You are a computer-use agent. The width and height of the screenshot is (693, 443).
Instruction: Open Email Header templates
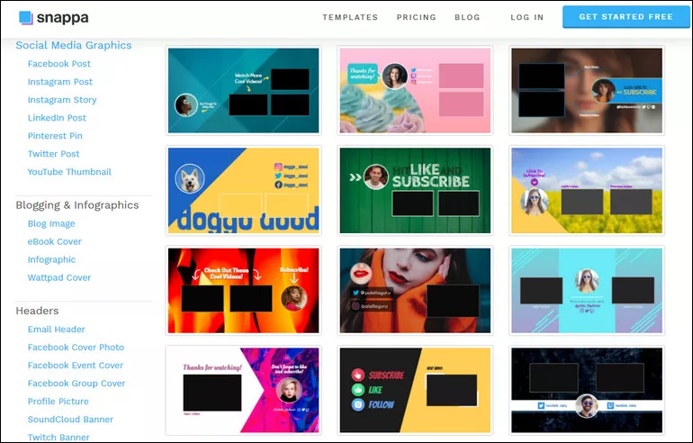coord(56,330)
